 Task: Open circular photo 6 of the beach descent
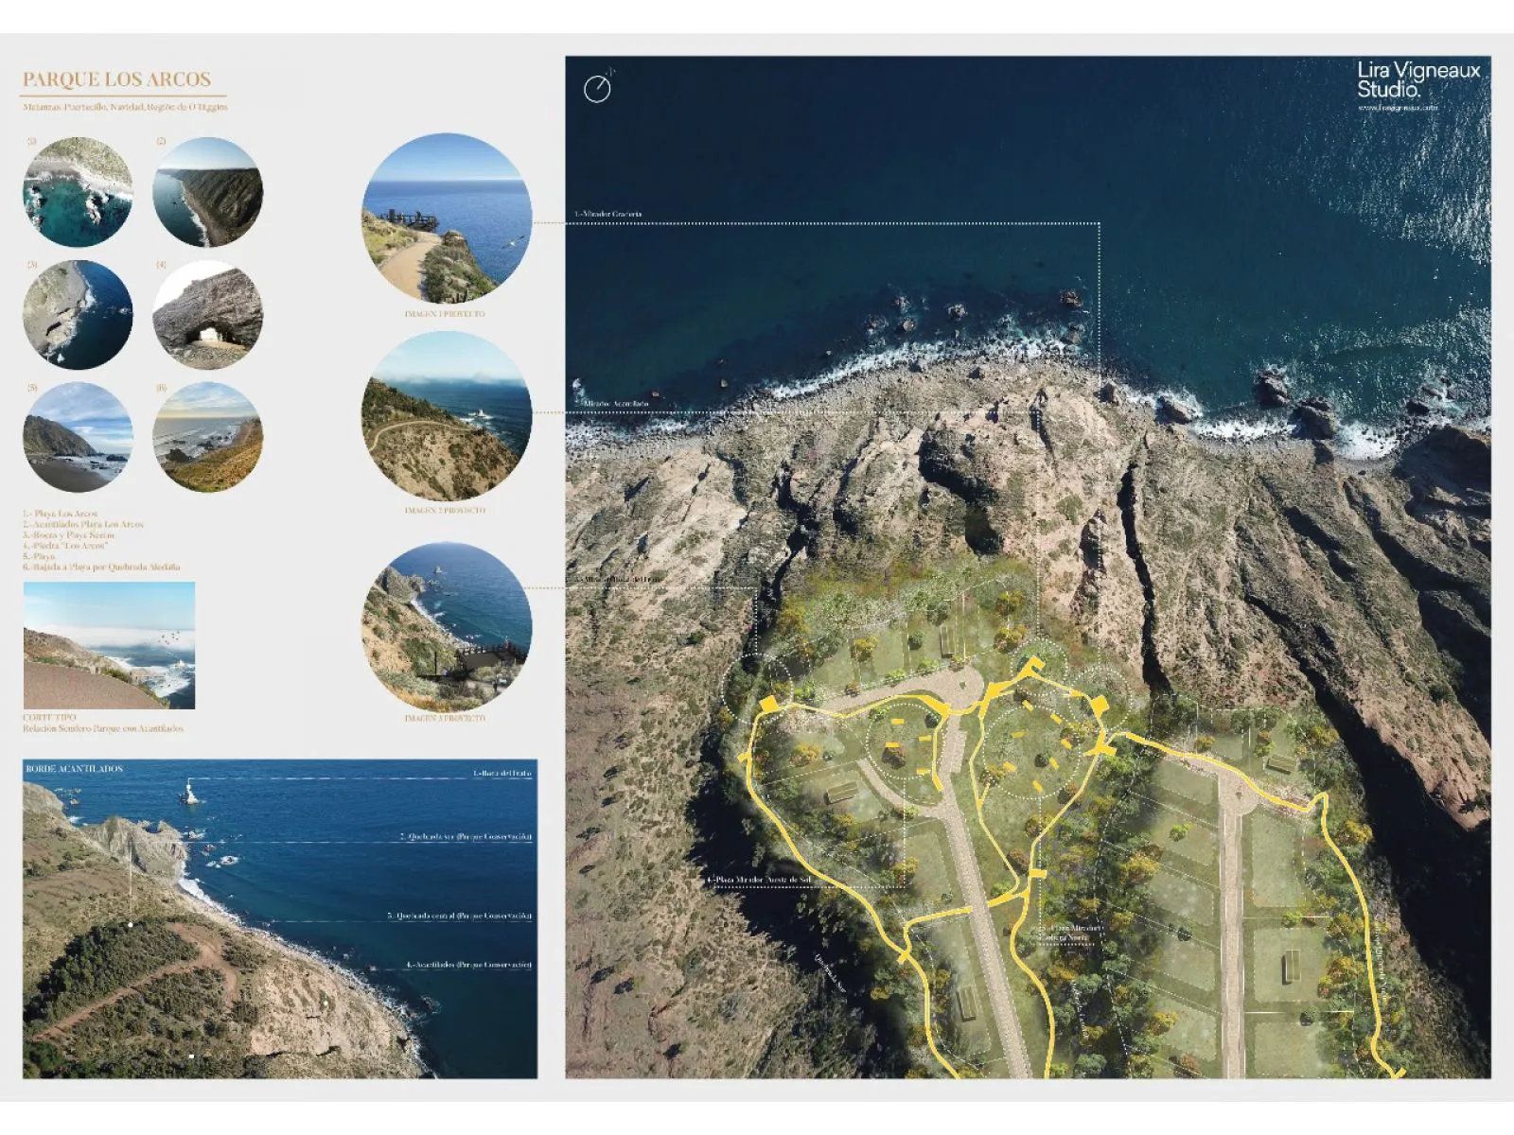tap(208, 437)
